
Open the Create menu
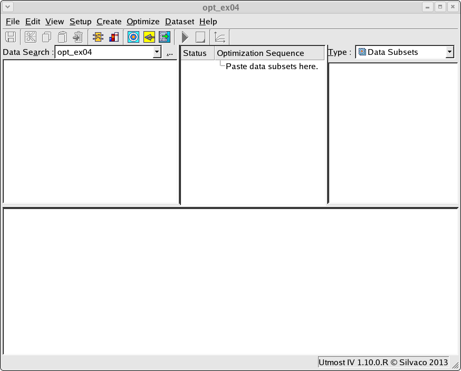(x=109, y=22)
